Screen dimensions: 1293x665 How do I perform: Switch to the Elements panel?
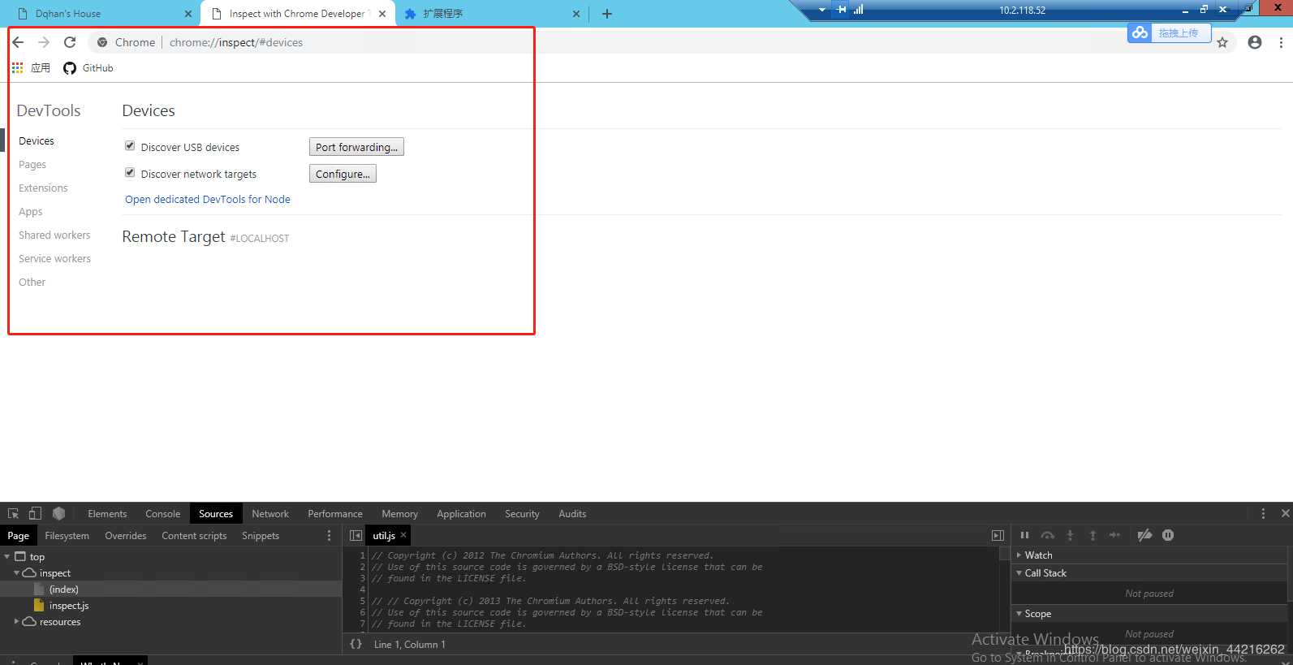(x=107, y=514)
